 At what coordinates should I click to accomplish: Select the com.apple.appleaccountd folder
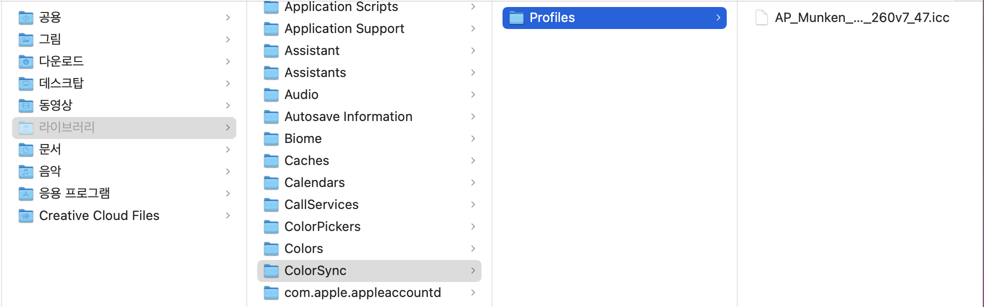[x=362, y=292]
